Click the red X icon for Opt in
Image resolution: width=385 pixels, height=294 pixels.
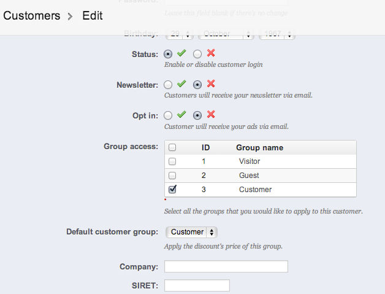(x=211, y=114)
